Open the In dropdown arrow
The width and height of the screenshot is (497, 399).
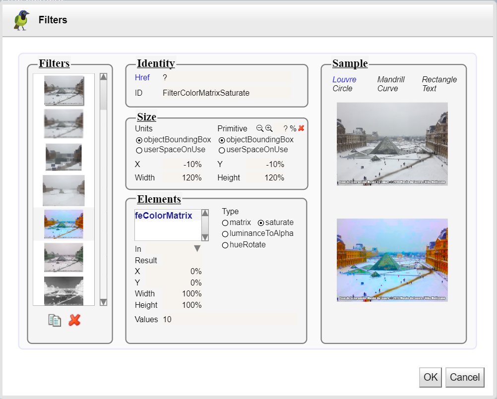tap(197, 249)
